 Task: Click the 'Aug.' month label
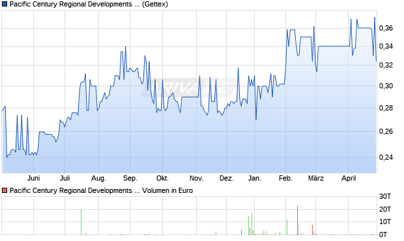[x=98, y=178]
